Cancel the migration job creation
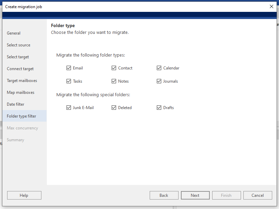The width and height of the screenshot is (279, 209). pos(258,195)
